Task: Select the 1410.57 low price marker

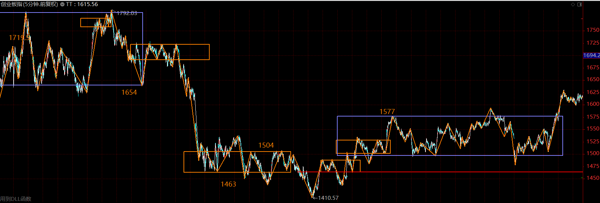Action: pos(328,198)
